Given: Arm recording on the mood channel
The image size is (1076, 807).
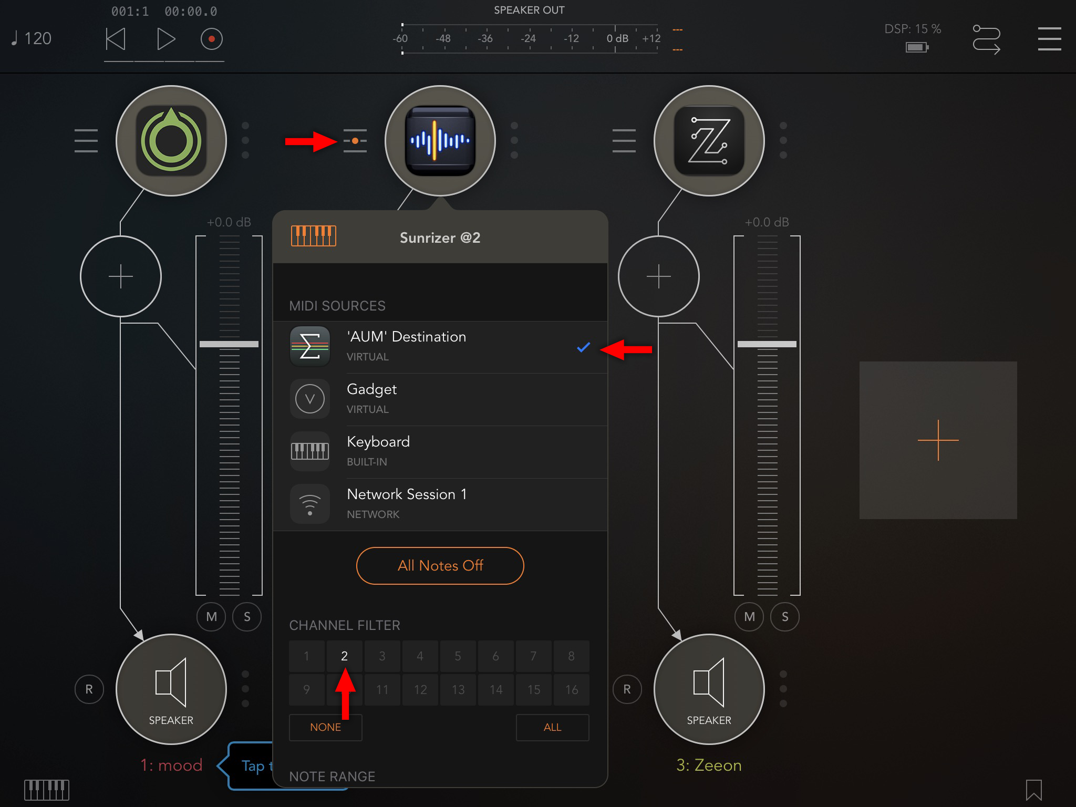Looking at the screenshot, I should (89, 689).
